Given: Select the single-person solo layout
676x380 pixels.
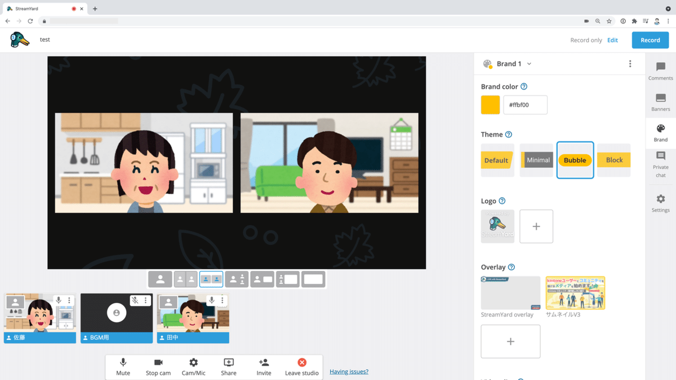Looking at the screenshot, I should click(x=160, y=279).
